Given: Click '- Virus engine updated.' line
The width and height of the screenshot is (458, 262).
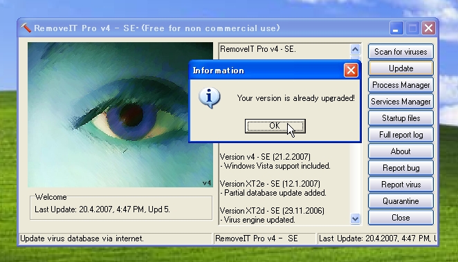Looking at the screenshot, I should [x=257, y=220].
